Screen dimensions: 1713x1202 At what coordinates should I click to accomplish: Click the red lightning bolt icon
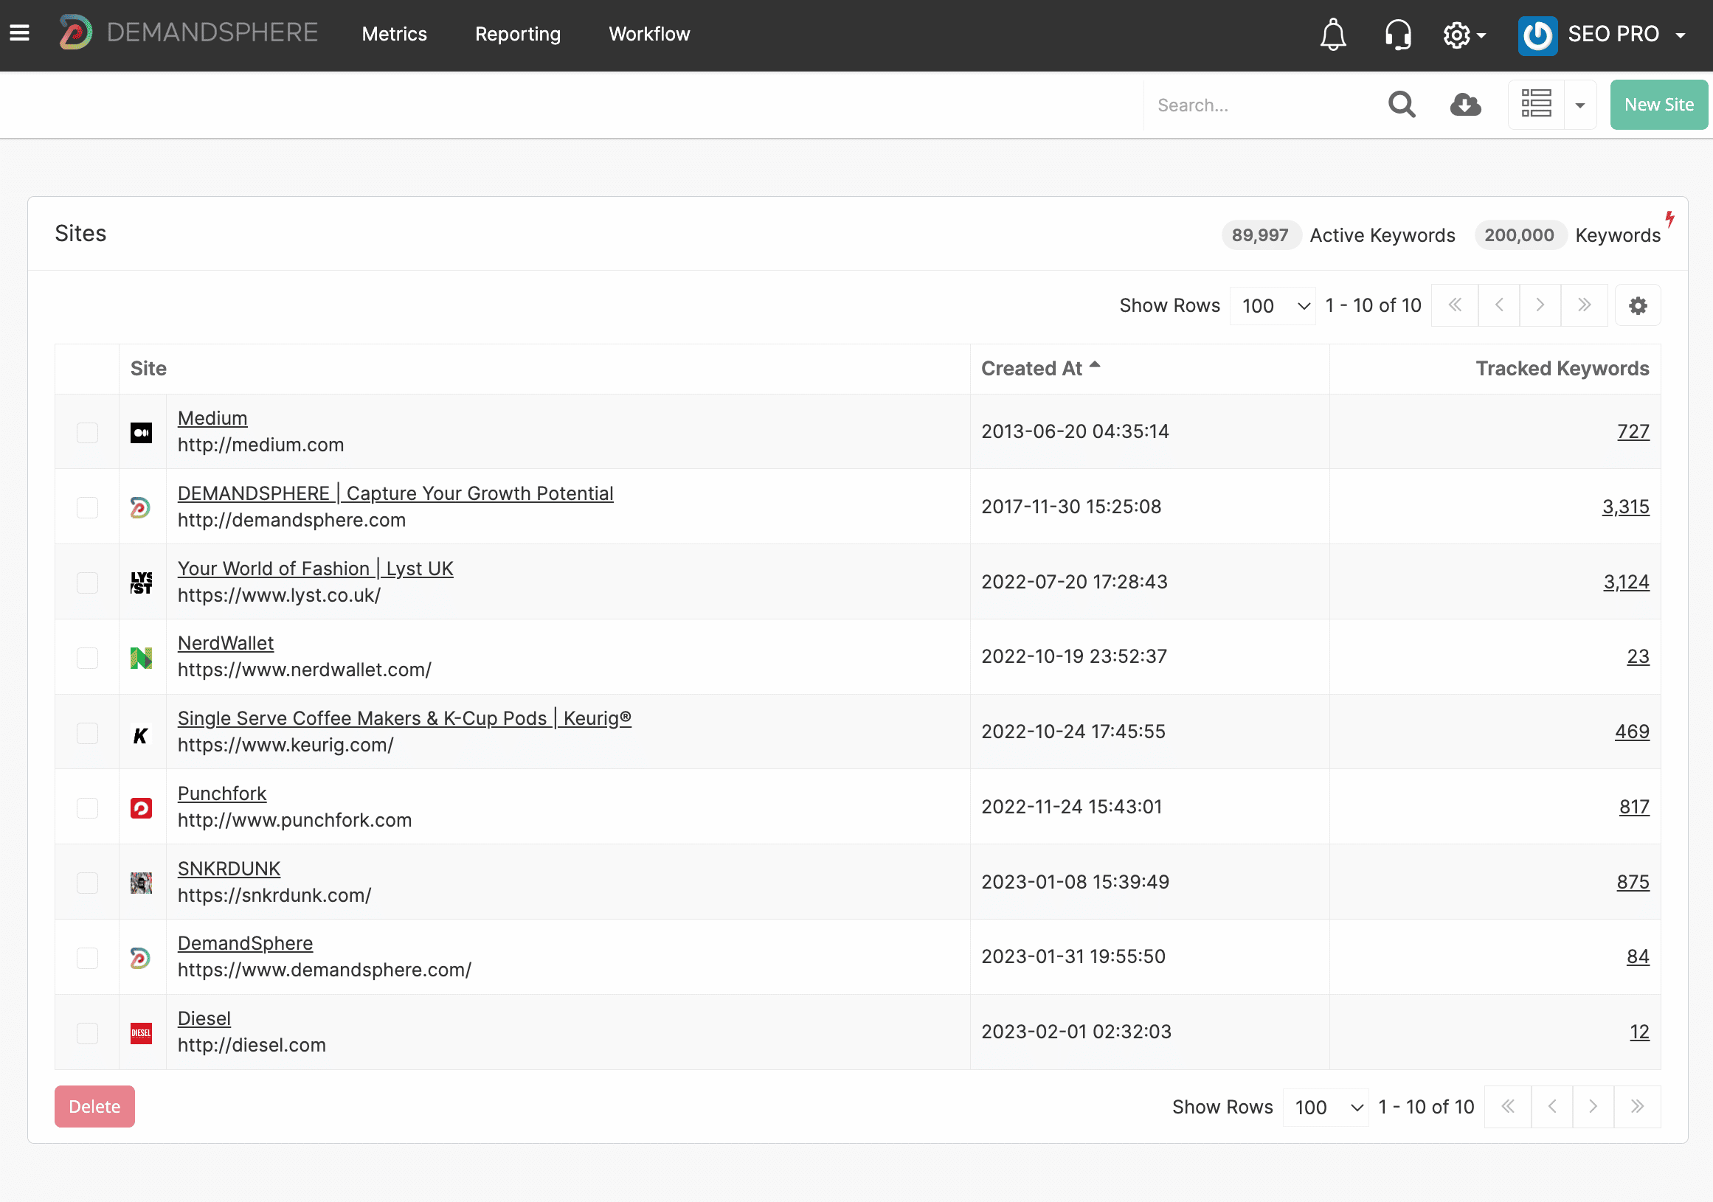tap(1669, 218)
